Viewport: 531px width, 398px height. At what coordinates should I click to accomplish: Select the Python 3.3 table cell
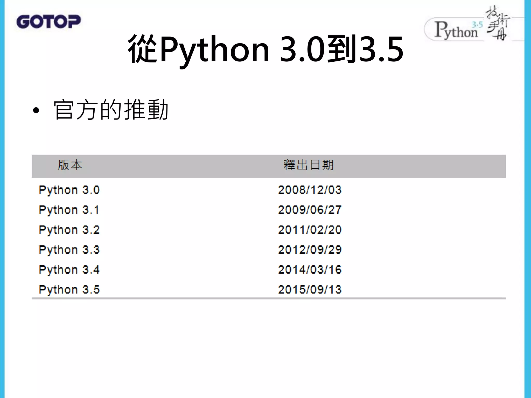69,250
